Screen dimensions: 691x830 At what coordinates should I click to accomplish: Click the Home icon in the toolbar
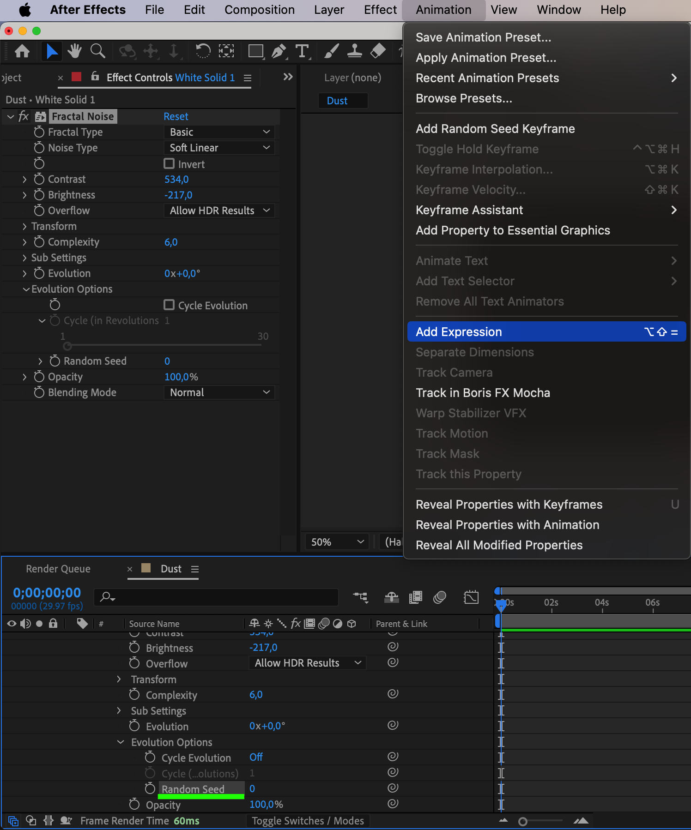(22, 51)
